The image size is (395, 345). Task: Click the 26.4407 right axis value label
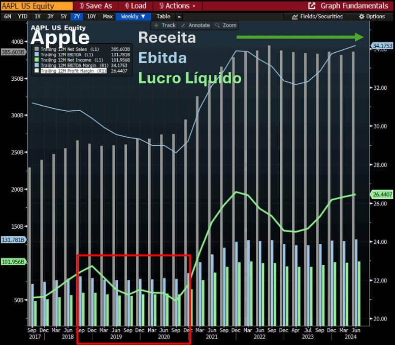382,195
